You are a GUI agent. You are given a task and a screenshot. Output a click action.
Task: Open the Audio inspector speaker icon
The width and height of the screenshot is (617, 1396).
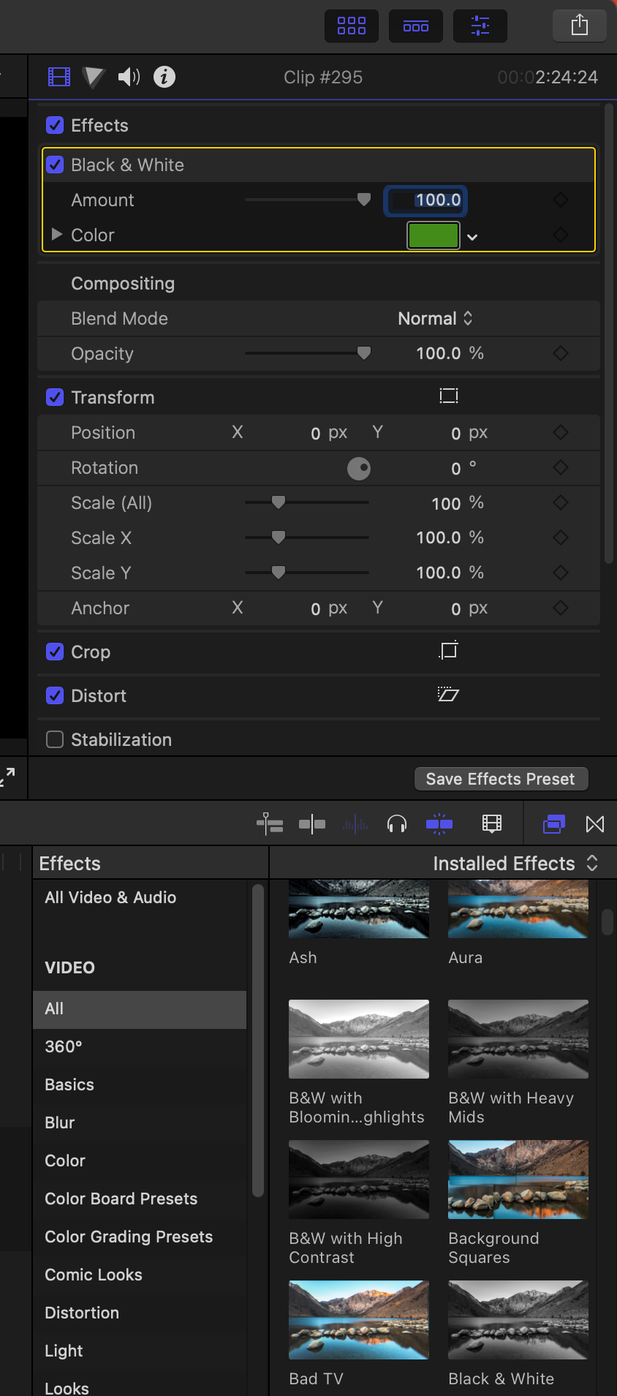[x=129, y=77]
